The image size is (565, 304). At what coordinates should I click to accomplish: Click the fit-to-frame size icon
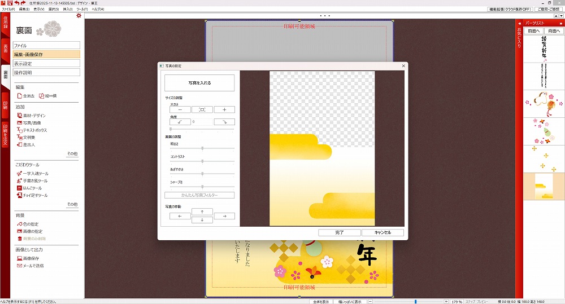(x=202, y=109)
